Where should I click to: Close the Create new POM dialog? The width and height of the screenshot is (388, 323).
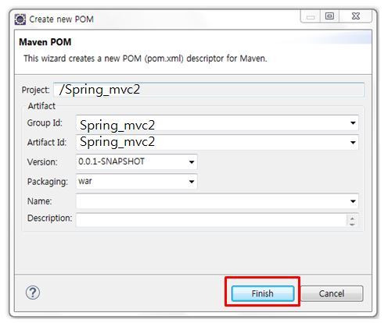click(x=356, y=16)
